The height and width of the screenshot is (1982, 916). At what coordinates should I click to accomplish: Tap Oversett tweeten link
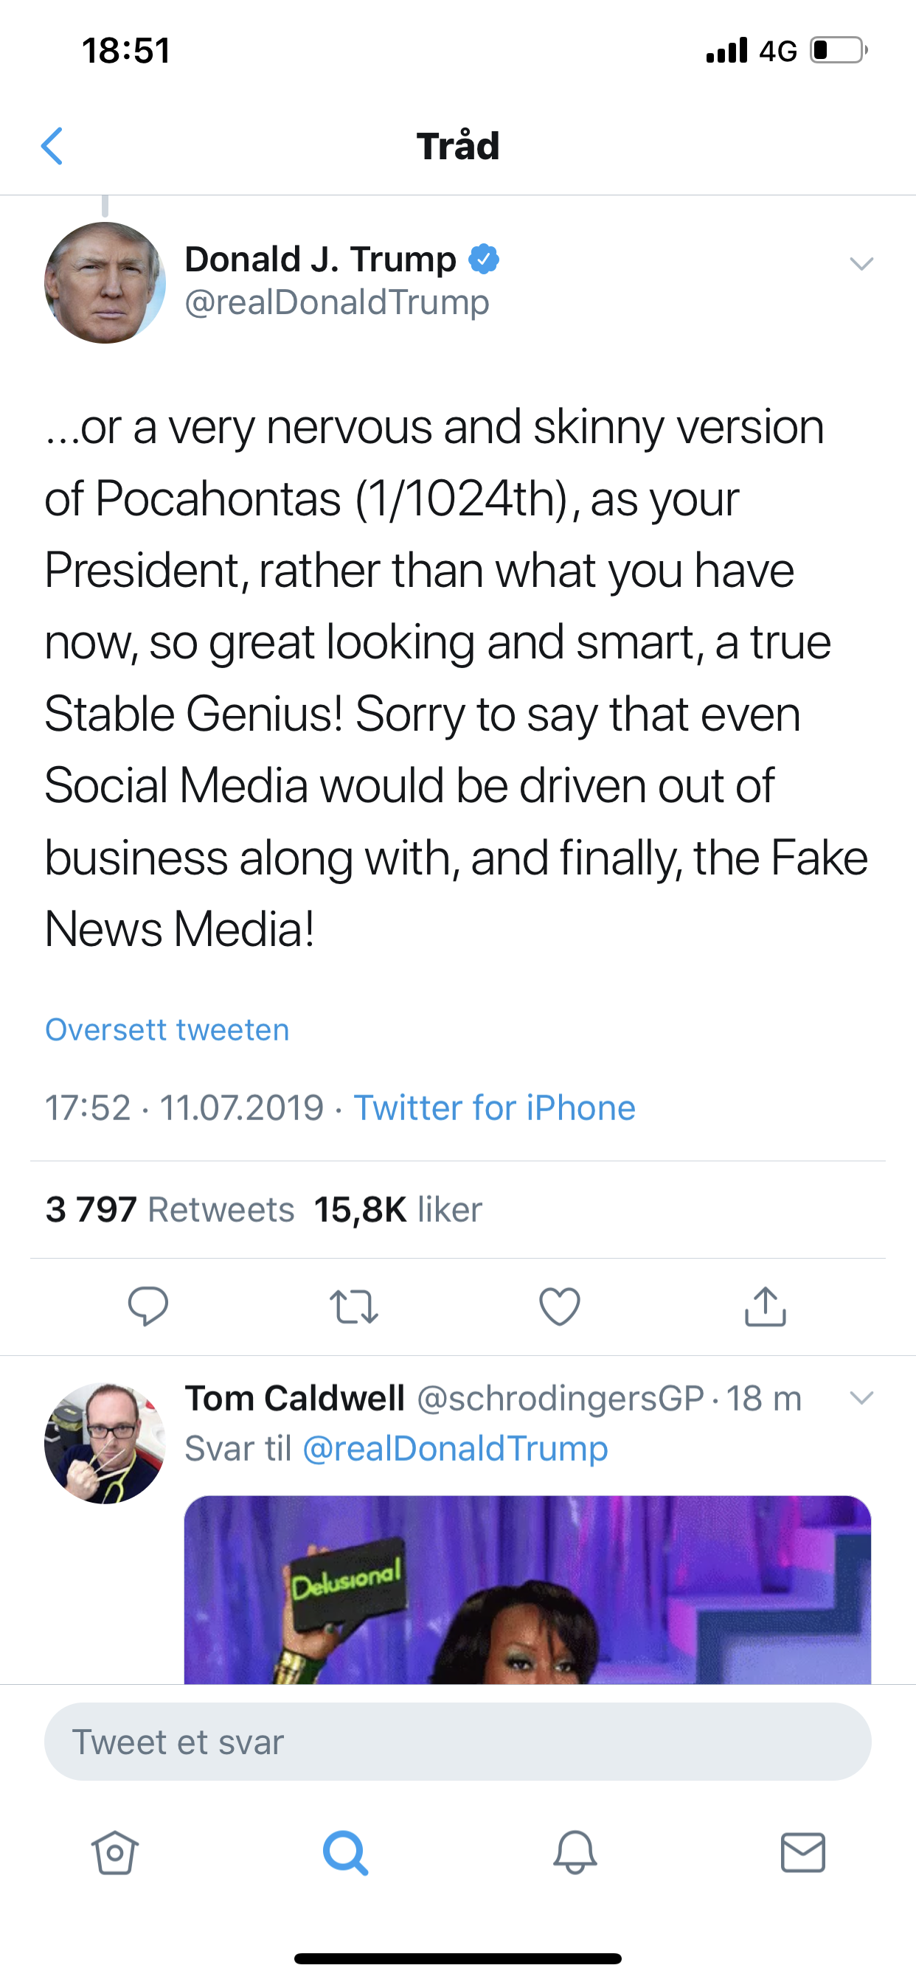(x=167, y=1029)
